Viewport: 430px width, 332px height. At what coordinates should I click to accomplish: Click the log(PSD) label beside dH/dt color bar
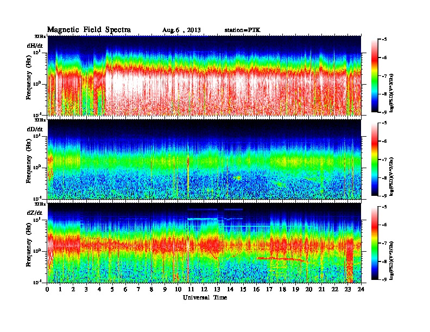(392, 93)
